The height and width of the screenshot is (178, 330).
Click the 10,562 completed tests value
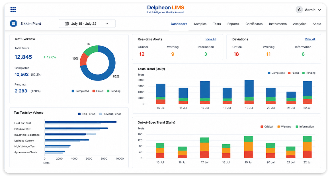(21, 74)
